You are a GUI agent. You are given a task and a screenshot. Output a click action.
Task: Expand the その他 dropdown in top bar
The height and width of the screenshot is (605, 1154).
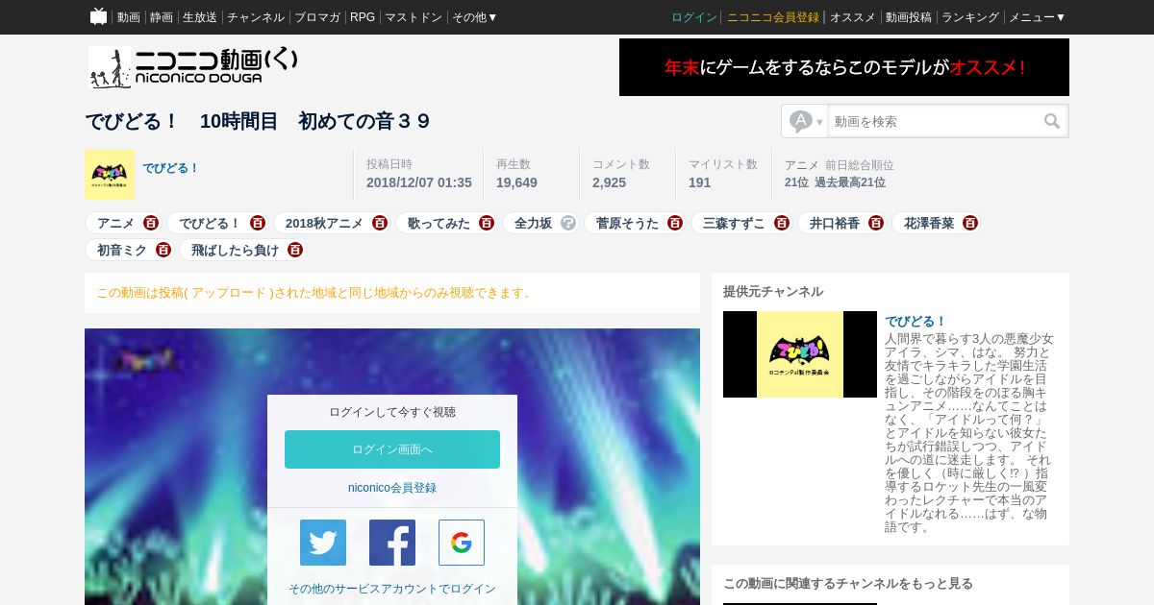point(475,17)
